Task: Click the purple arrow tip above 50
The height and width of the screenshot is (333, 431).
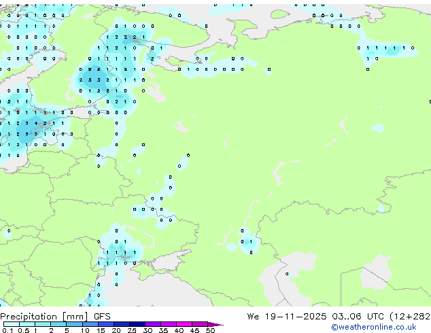Action: (x=215, y=324)
